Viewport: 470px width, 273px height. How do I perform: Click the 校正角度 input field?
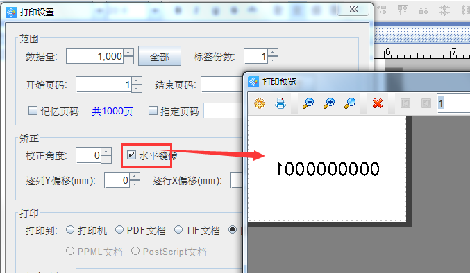click(89, 155)
